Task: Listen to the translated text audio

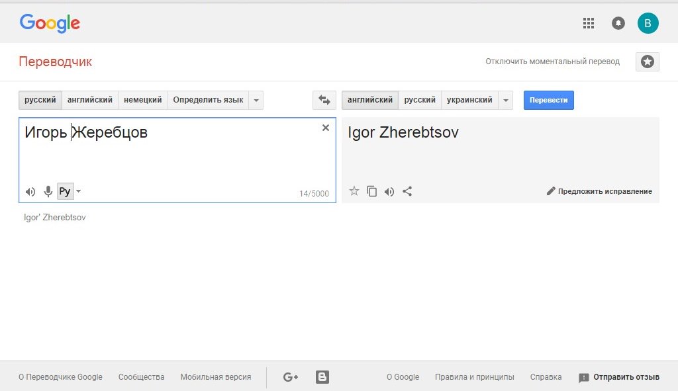Action: point(389,191)
